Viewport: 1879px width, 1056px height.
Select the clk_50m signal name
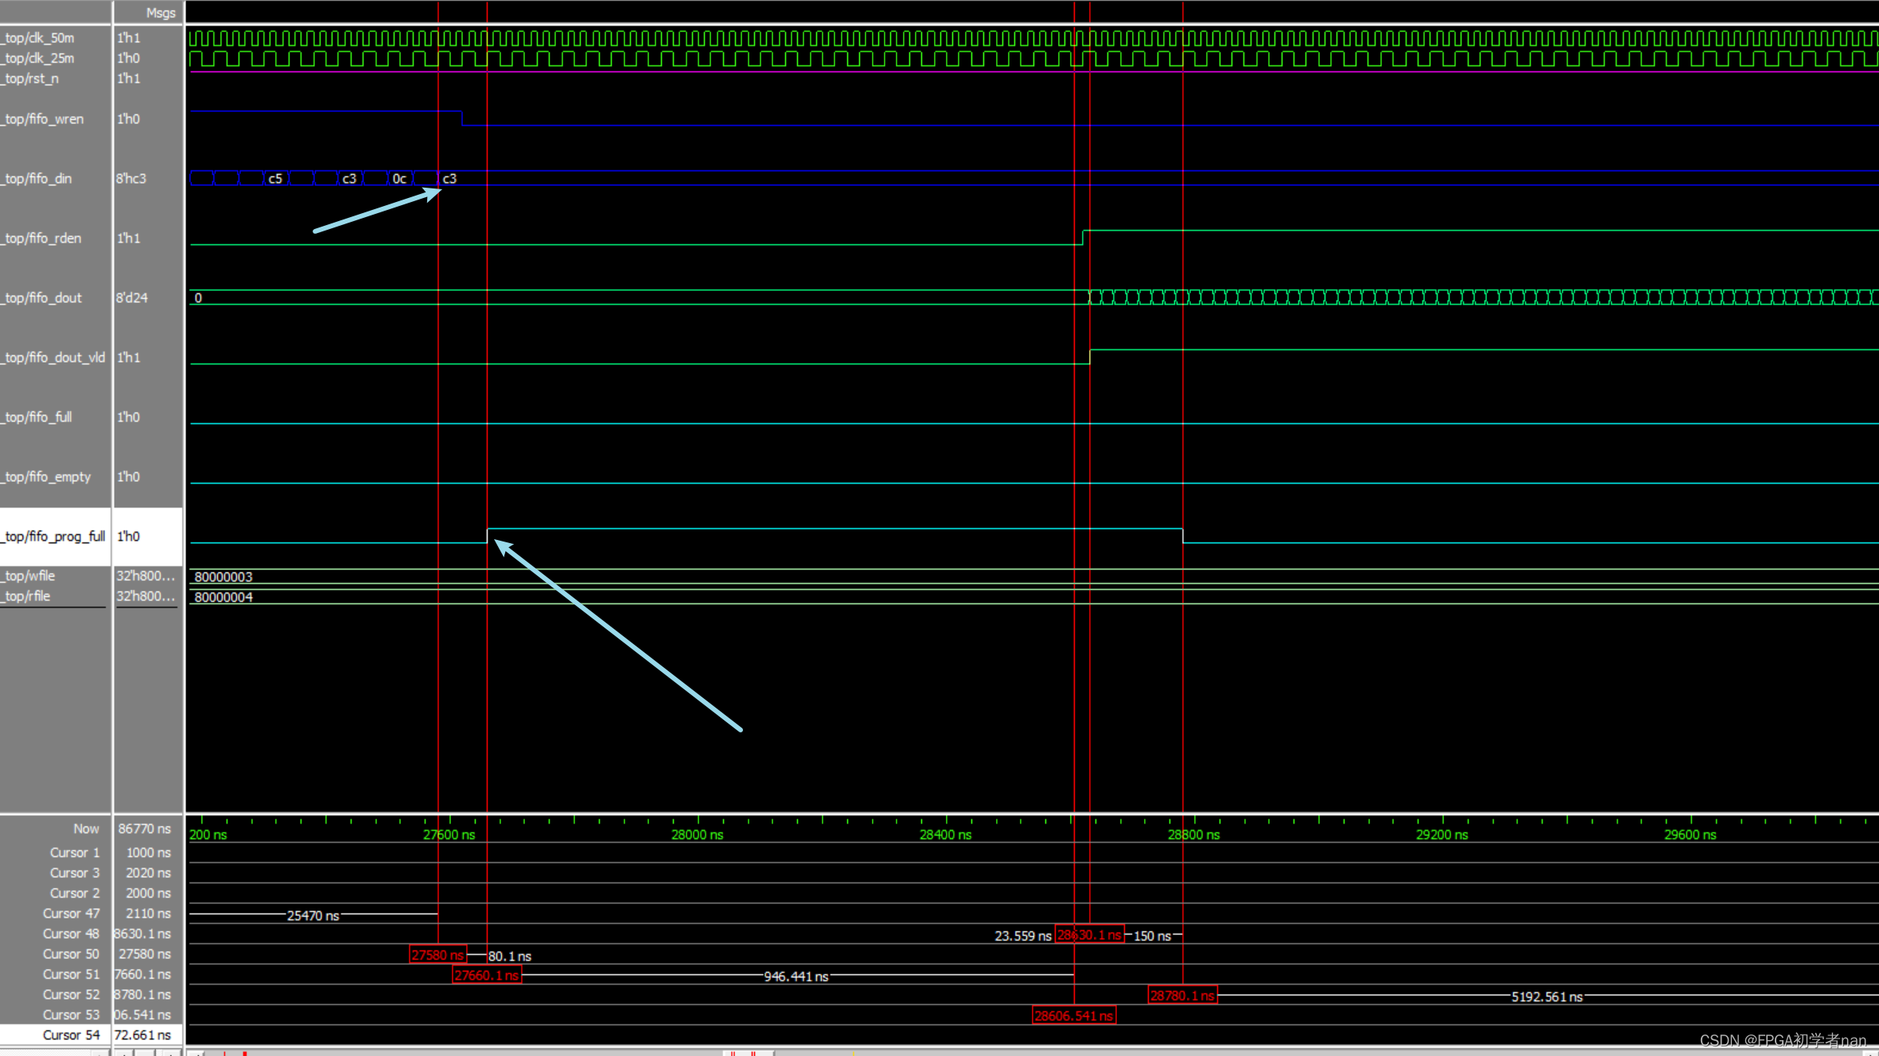38,37
